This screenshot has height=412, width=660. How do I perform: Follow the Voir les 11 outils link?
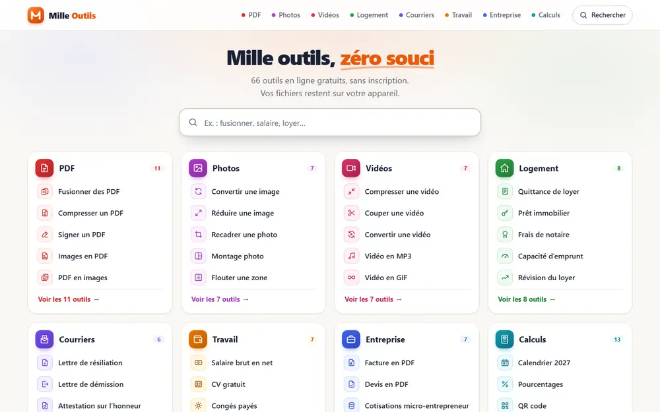click(69, 299)
